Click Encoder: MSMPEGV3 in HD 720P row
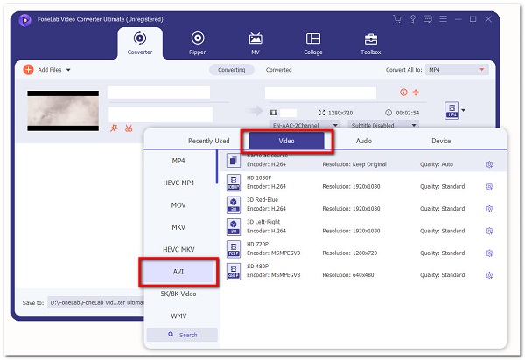 tap(273, 253)
